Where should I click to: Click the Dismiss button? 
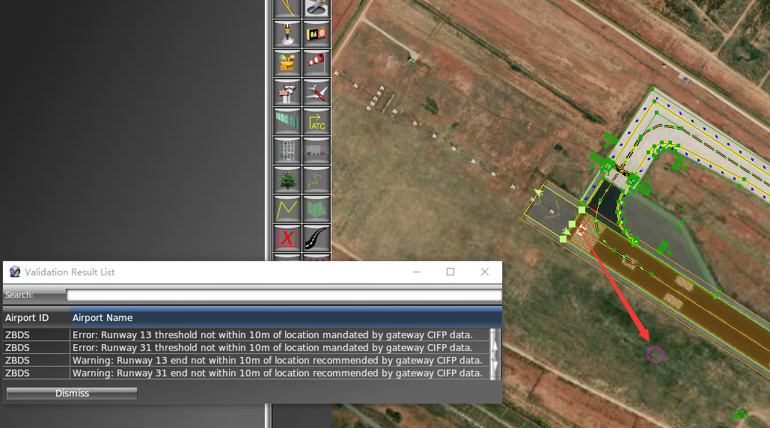pos(72,394)
